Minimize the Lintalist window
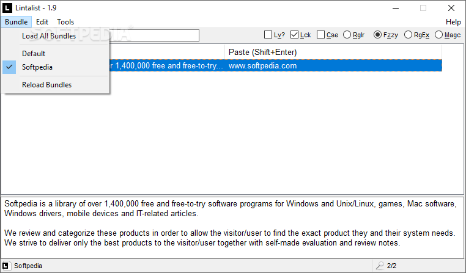Viewport: 466px width, 273px height. 396,8
